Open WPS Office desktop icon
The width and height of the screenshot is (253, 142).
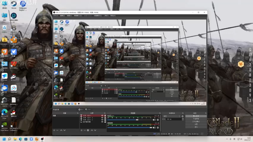[14, 65]
